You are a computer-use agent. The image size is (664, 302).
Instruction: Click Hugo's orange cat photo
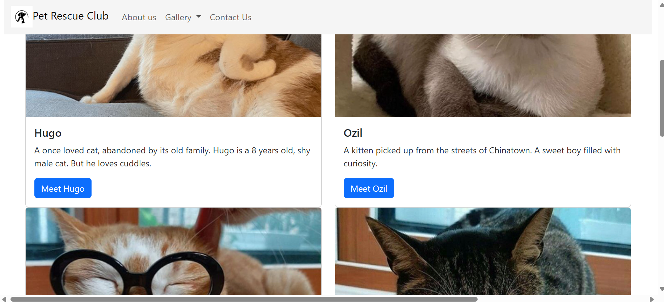coord(173,76)
